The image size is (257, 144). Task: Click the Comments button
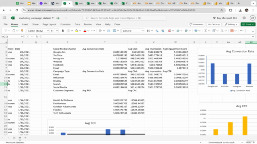click(196, 24)
